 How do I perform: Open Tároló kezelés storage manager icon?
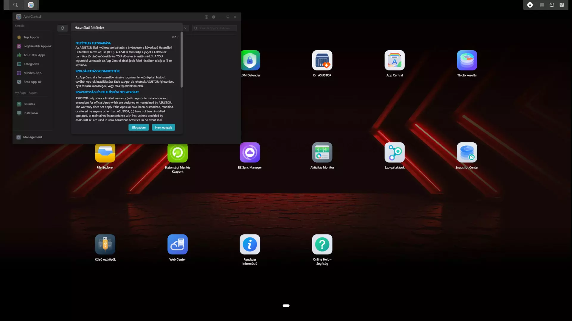click(x=467, y=60)
